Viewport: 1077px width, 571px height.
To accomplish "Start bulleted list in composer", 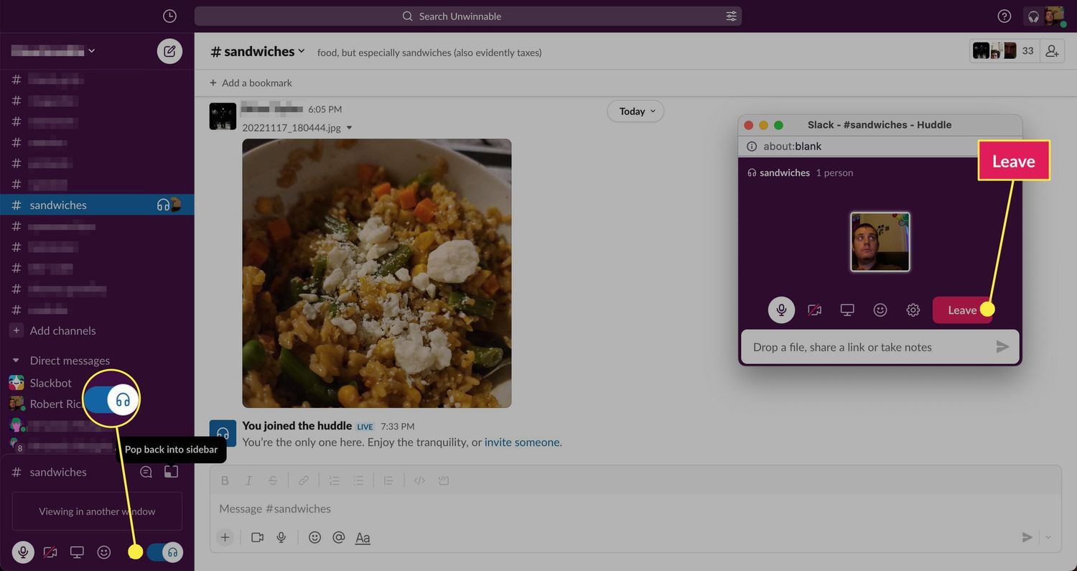I will pyautogui.click(x=358, y=481).
